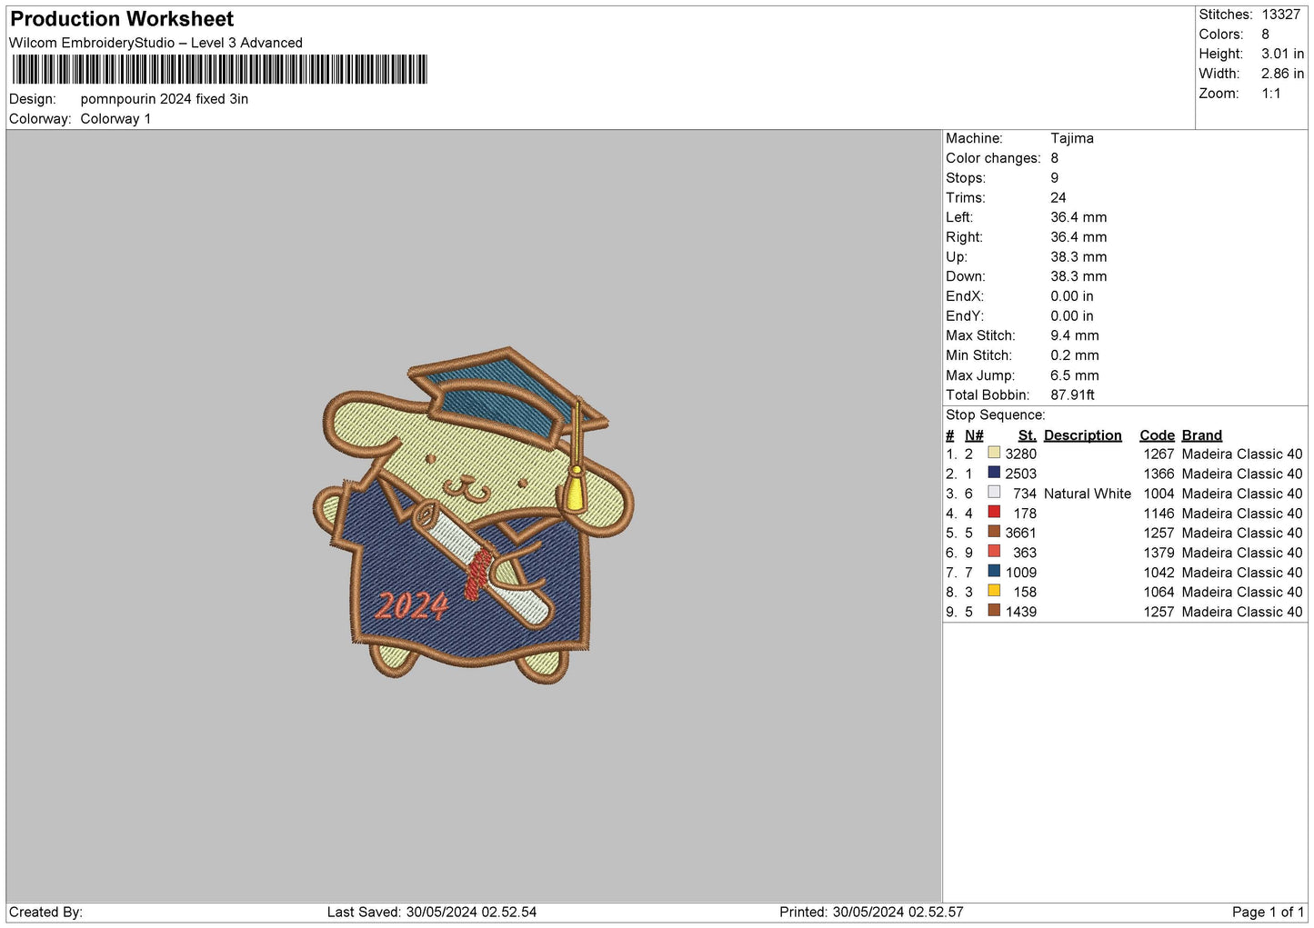This screenshot has height=928, width=1314.
Task: Click the Left value 36.4 mm
Action: point(1078,217)
